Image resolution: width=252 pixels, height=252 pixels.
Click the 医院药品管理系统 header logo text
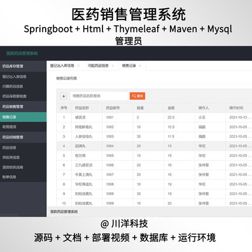[22, 53]
